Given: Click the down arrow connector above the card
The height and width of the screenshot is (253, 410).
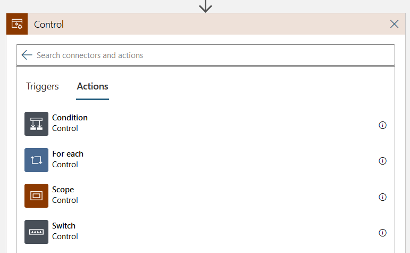Looking at the screenshot, I should pyautogui.click(x=205, y=6).
